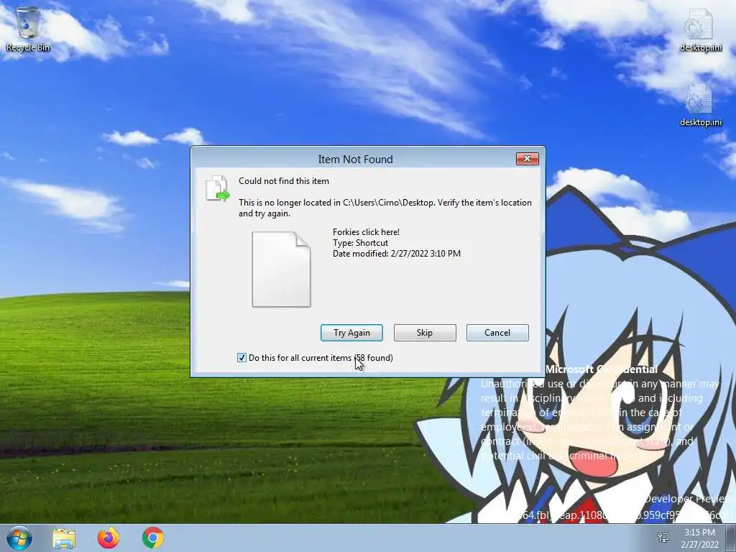This screenshot has height=552, width=736.
Task: Close the Item Not Found dialog
Action: [527, 159]
